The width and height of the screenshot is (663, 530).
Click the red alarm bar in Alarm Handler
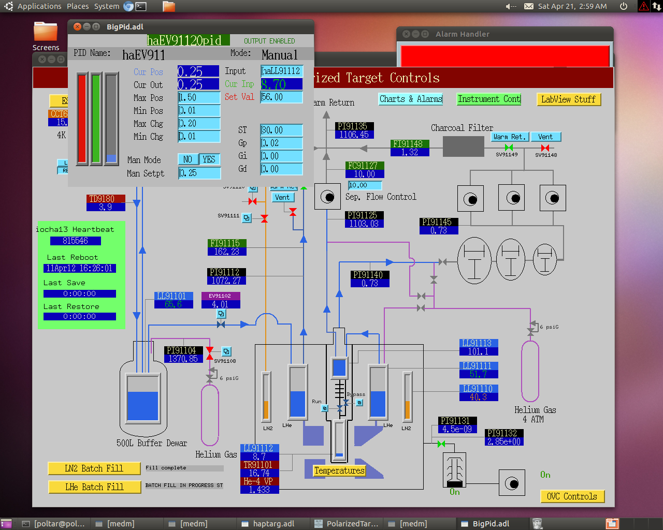tap(506, 56)
